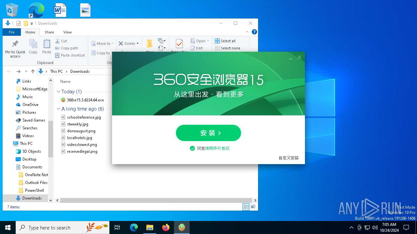Click the 360 installer taskbar icon

(x=182, y=227)
